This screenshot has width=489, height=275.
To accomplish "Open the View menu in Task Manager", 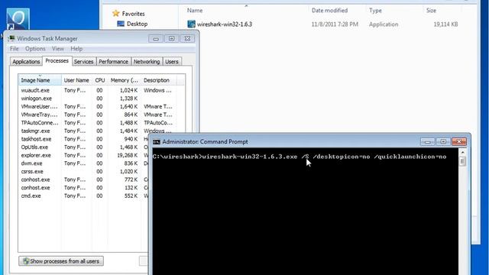I will [x=58, y=49].
